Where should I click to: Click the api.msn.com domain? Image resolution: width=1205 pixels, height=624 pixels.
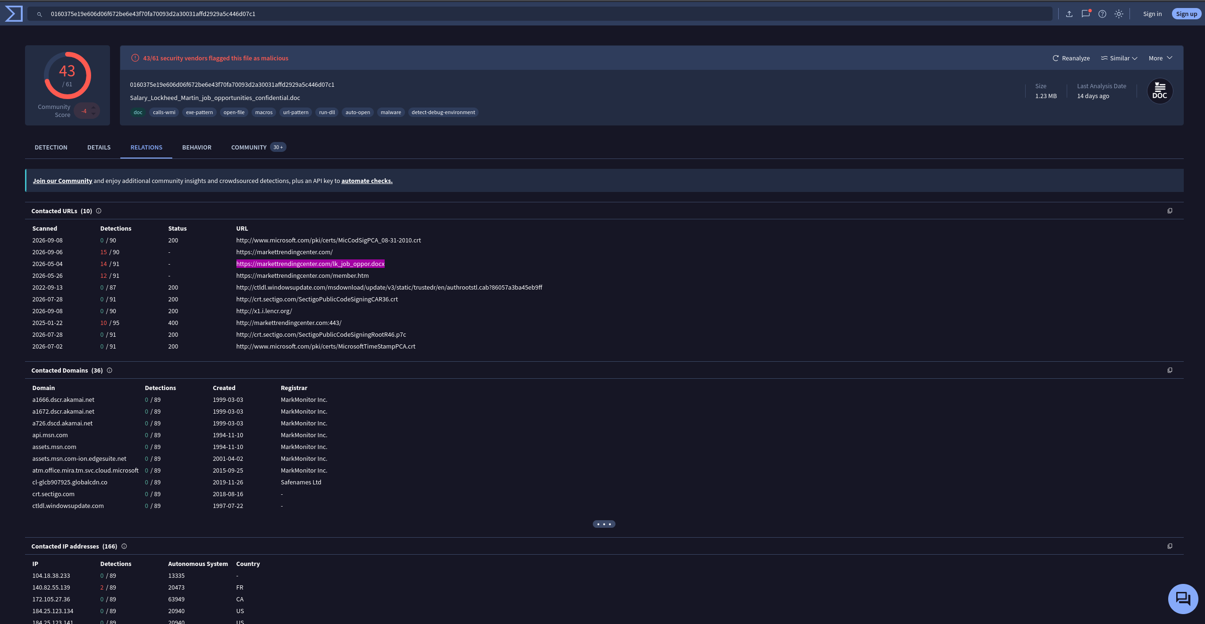50,435
